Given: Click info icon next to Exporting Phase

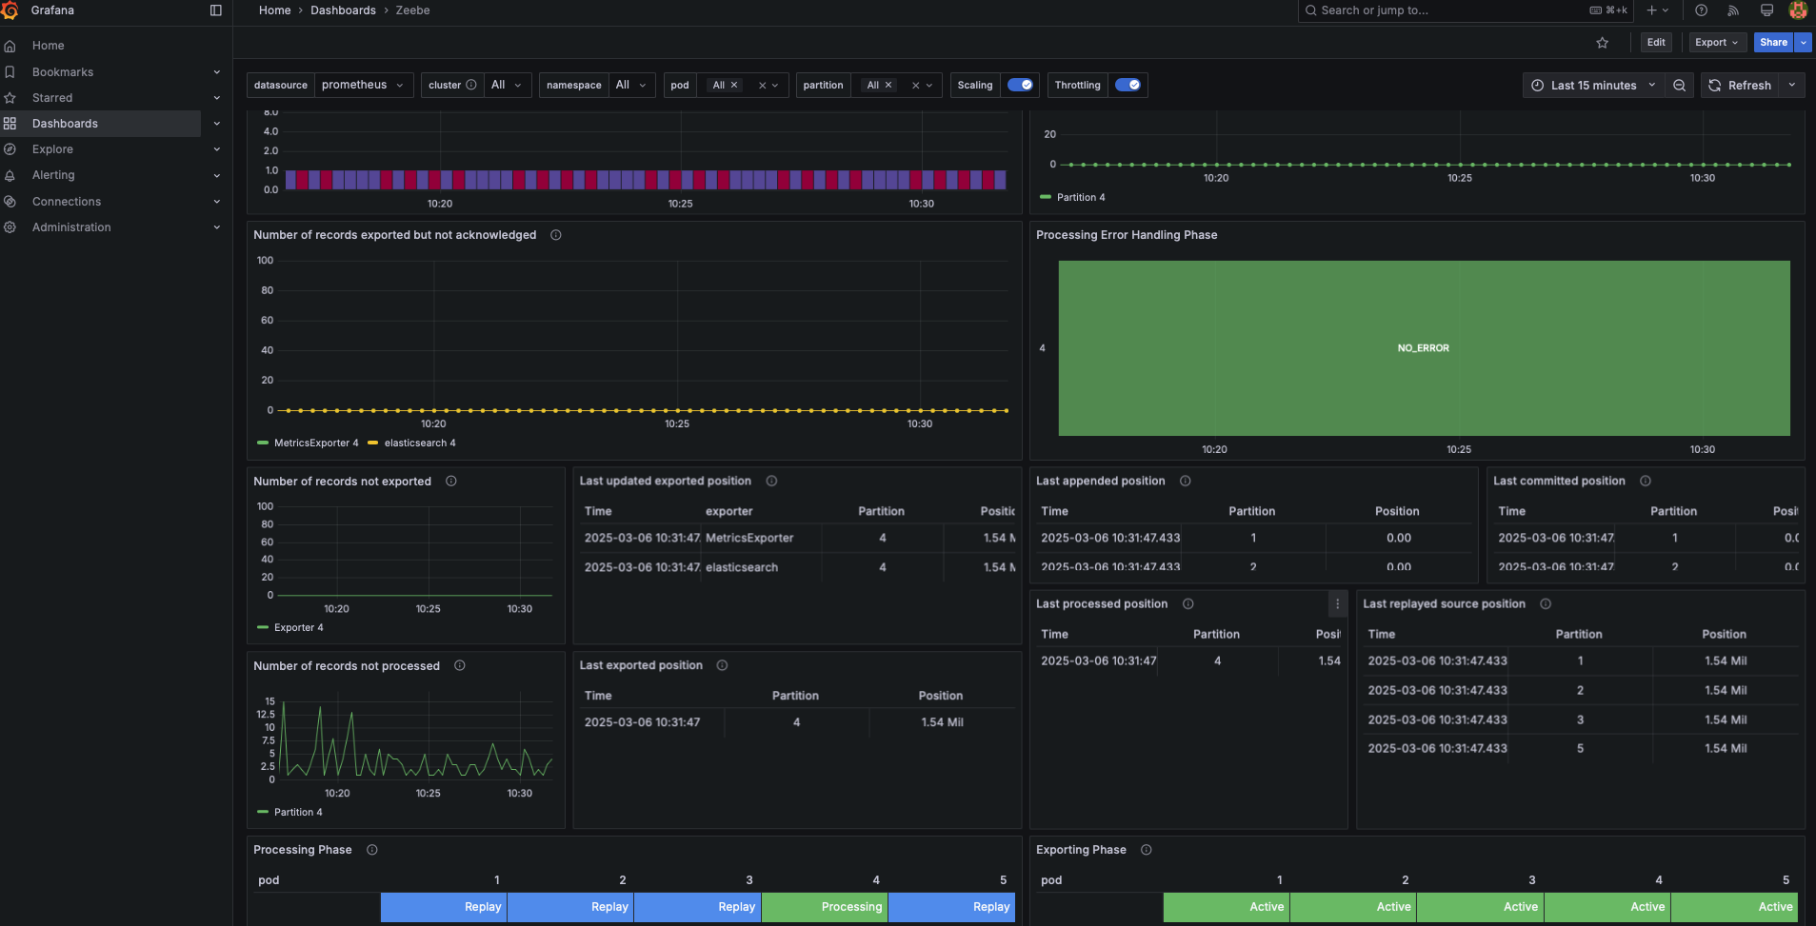Looking at the screenshot, I should pyautogui.click(x=1146, y=850).
